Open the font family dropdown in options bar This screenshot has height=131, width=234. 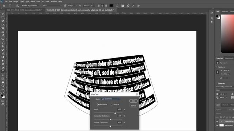31,6
